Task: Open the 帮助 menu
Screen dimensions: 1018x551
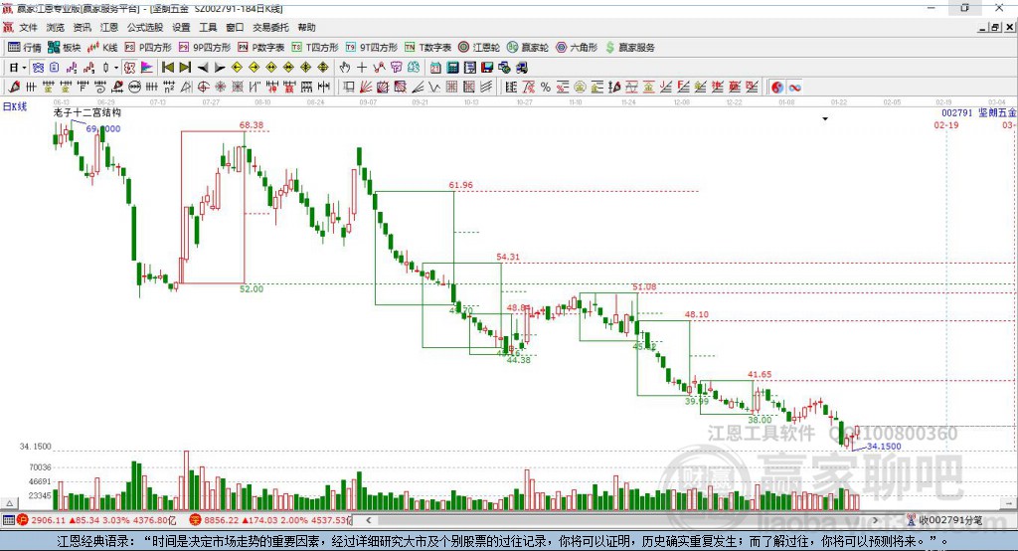Action: [306, 27]
